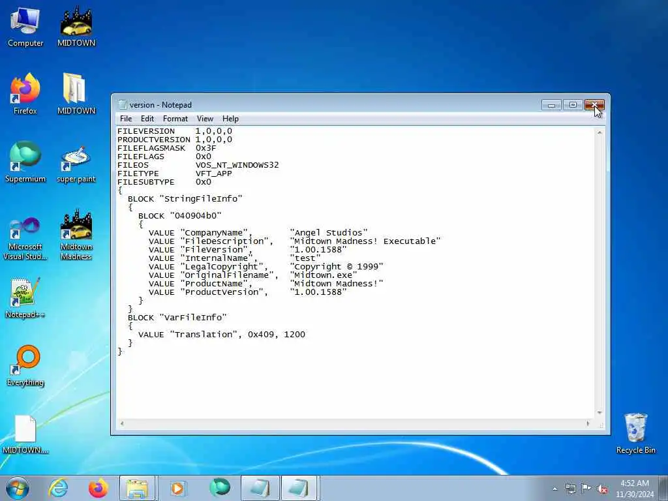Select the Recycle Bin icon
668x501 pixels.
point(635,434)
